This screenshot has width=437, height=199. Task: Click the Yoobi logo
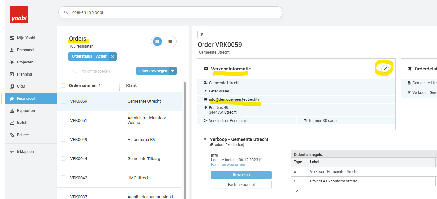pos(19,14)
